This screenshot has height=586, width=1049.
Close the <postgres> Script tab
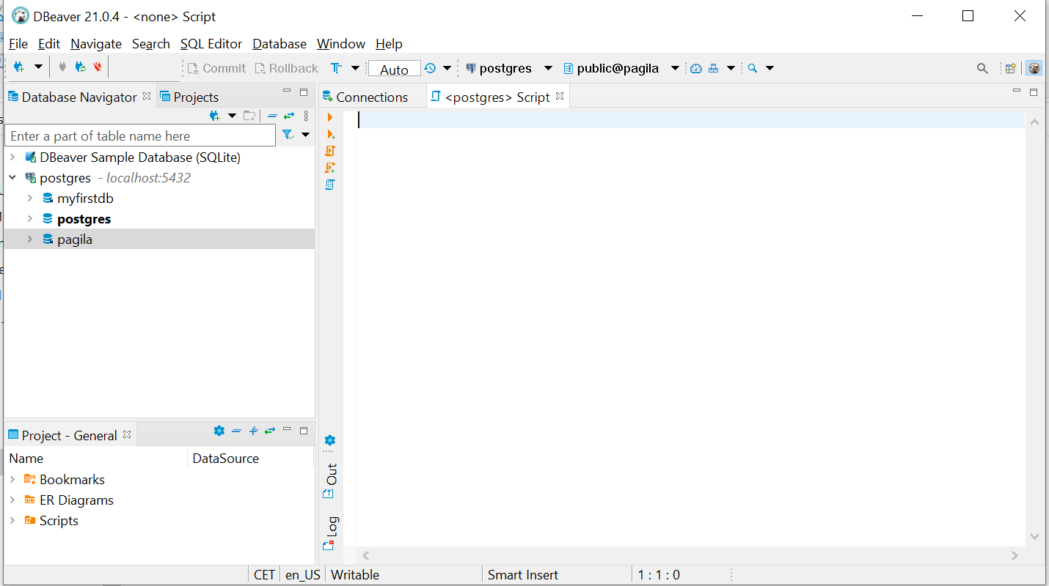(x=560, y=96)
